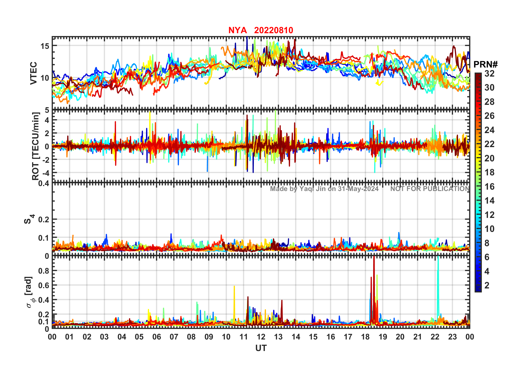Click UT axis hour tick "17"
Image resolution: width=522 pixels, height=365 pixels.
coord(348,337)
